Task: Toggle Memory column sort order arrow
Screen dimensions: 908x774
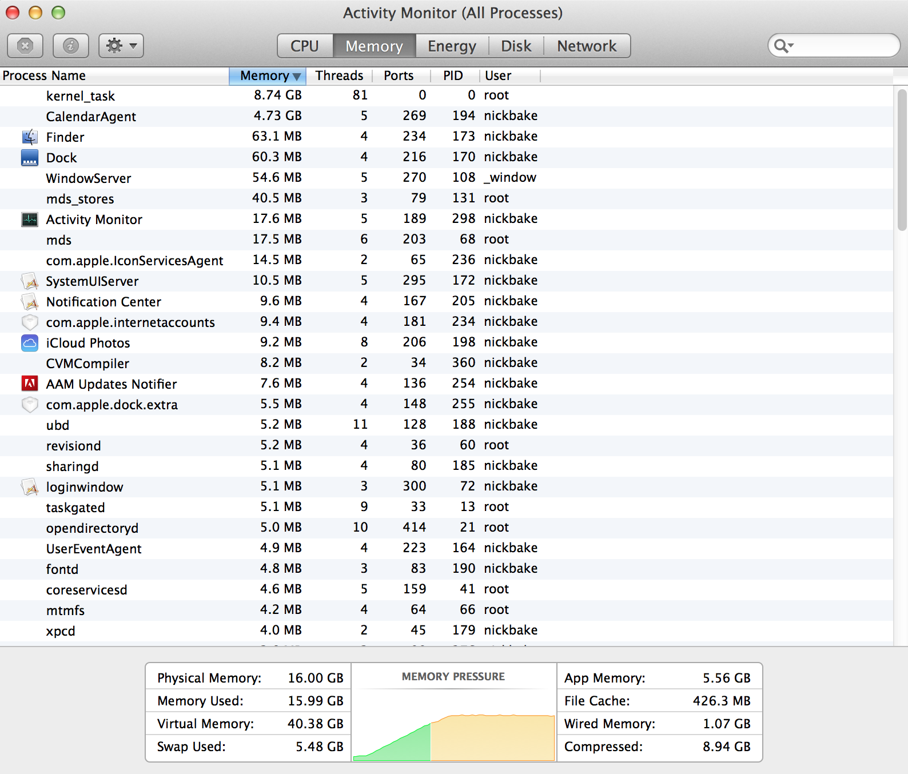Action: pos(297,77)
